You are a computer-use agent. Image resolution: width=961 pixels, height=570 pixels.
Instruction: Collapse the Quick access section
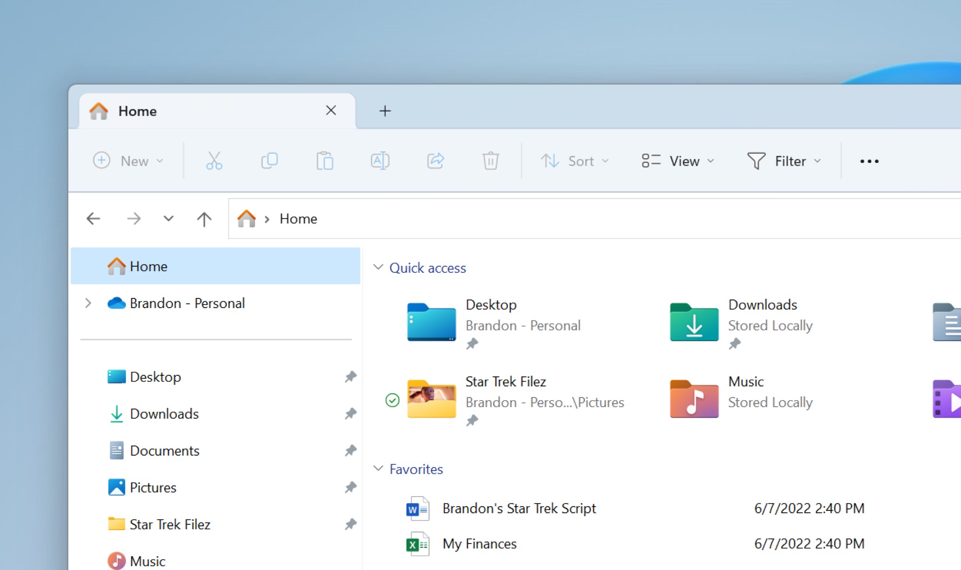point(378,267)
